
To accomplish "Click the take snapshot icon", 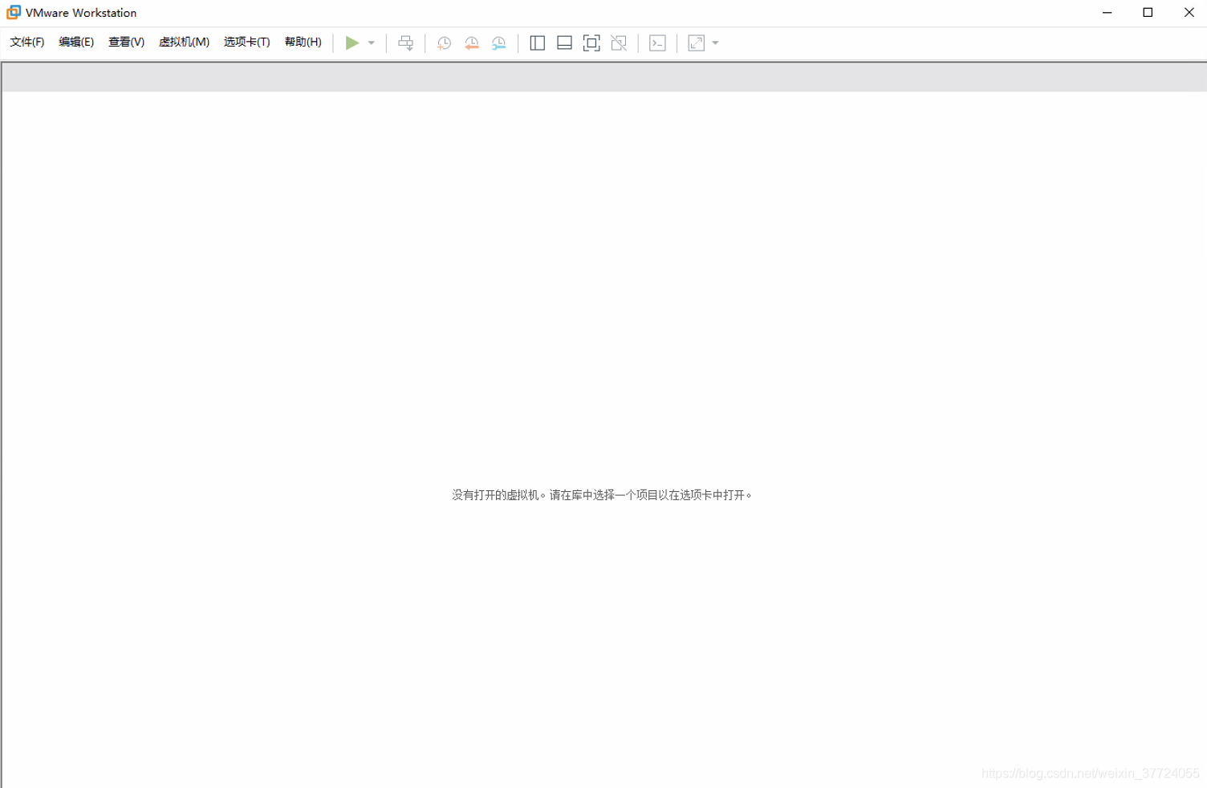I will coord(444,43).
